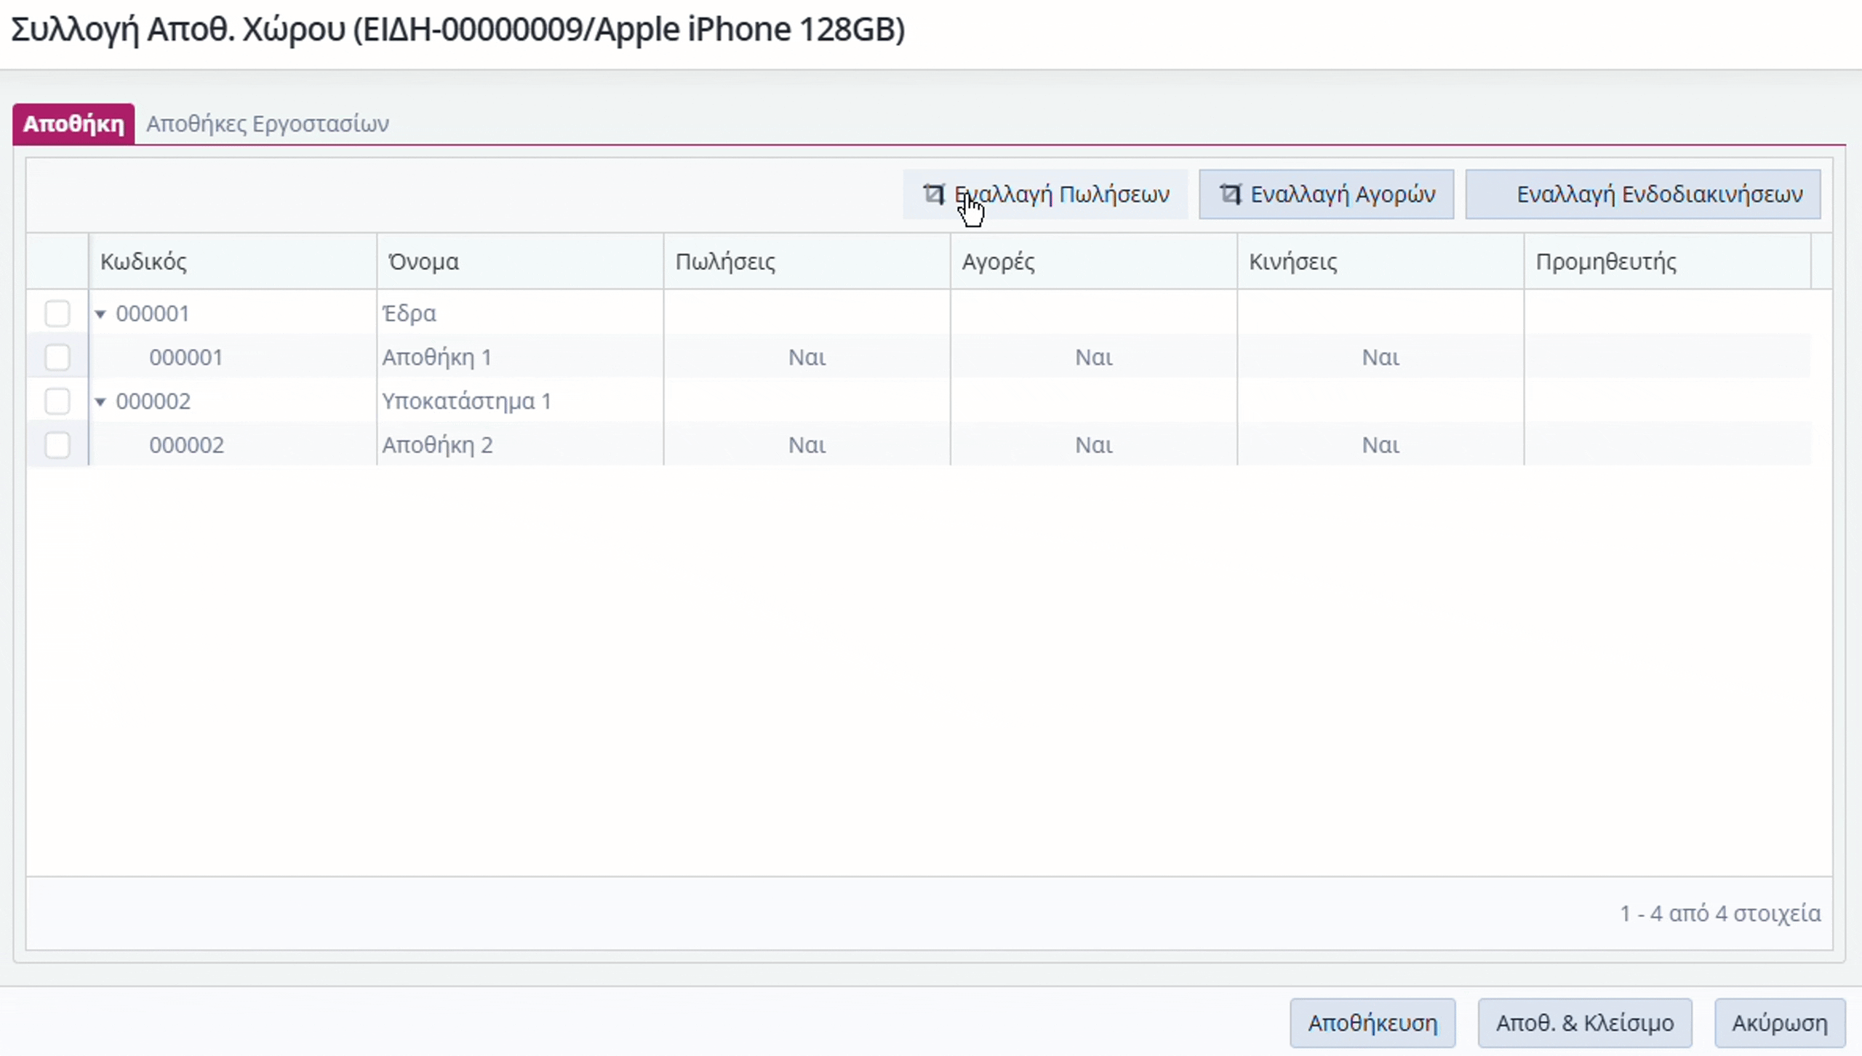This screenshot has height=1056, width=1862.
Task: Click the Εναλλαγή Αγορών toggle icon
Action: [x=1230, y=194]
